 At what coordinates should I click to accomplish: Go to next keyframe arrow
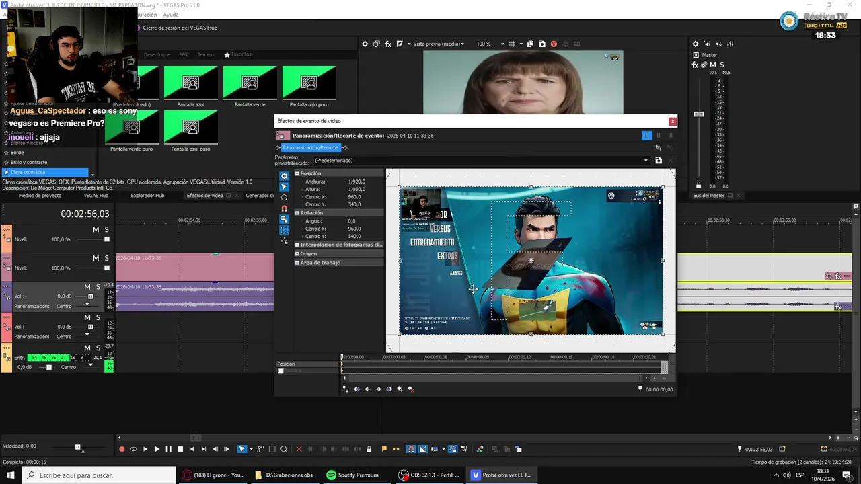point(378,389)
